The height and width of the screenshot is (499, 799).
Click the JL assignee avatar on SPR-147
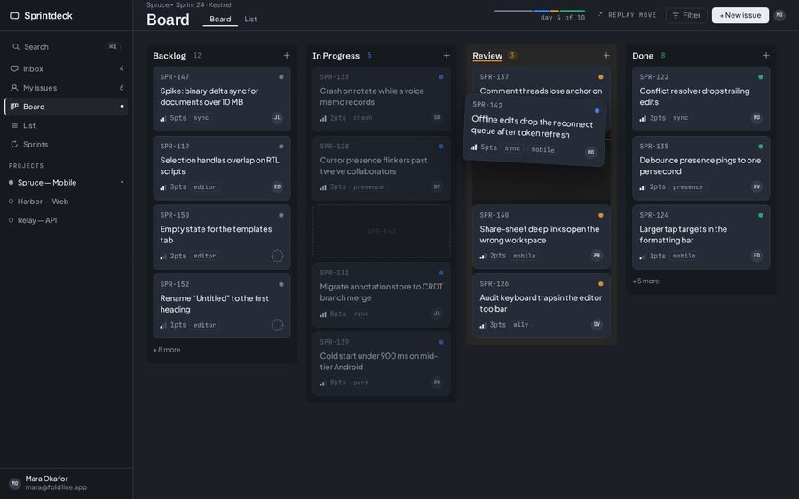[277, 118]
